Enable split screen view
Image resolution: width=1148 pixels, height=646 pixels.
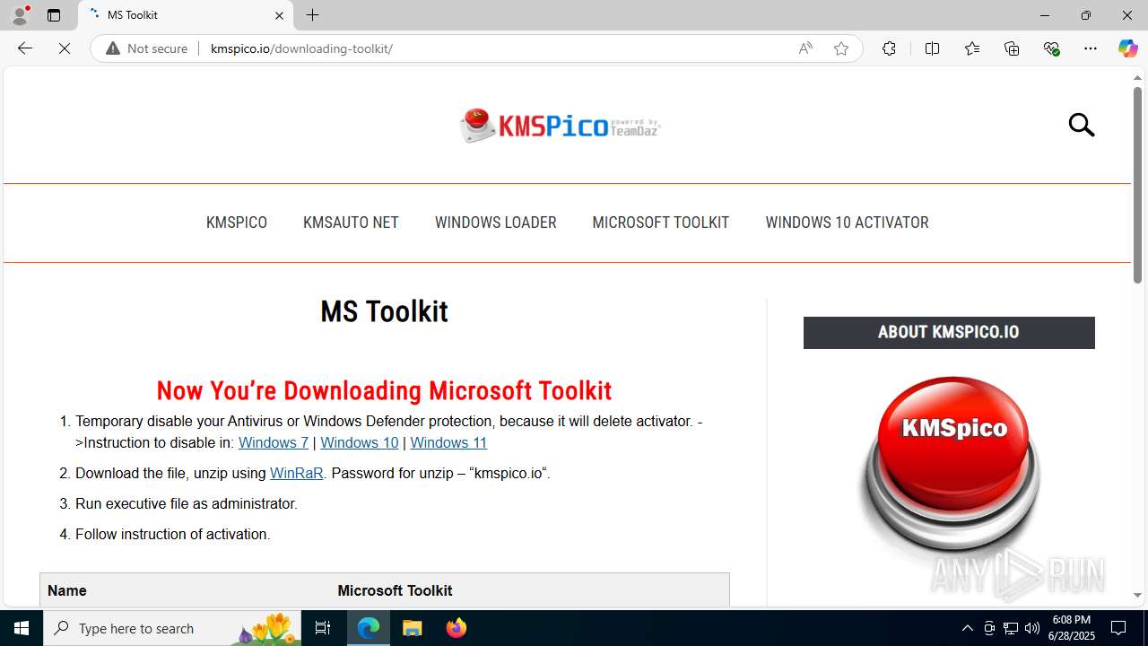[932, 48]
